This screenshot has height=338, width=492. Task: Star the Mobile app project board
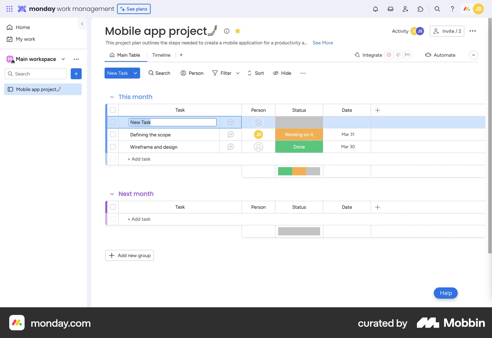[238, 31]
